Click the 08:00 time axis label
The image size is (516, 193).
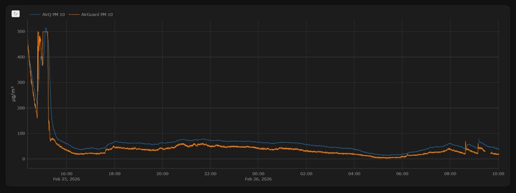click(450, 173)
